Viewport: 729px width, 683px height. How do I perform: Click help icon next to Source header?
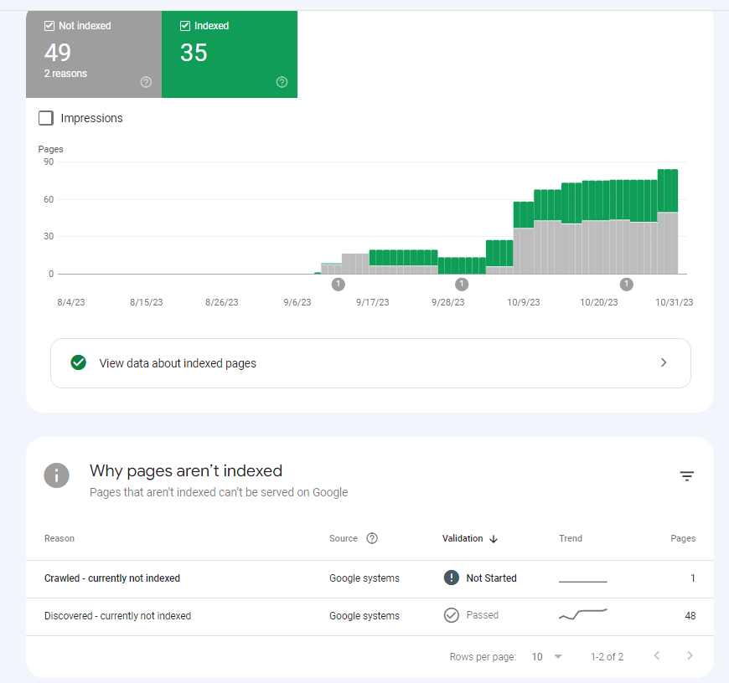pyautogui.click(x=372, y=538)
